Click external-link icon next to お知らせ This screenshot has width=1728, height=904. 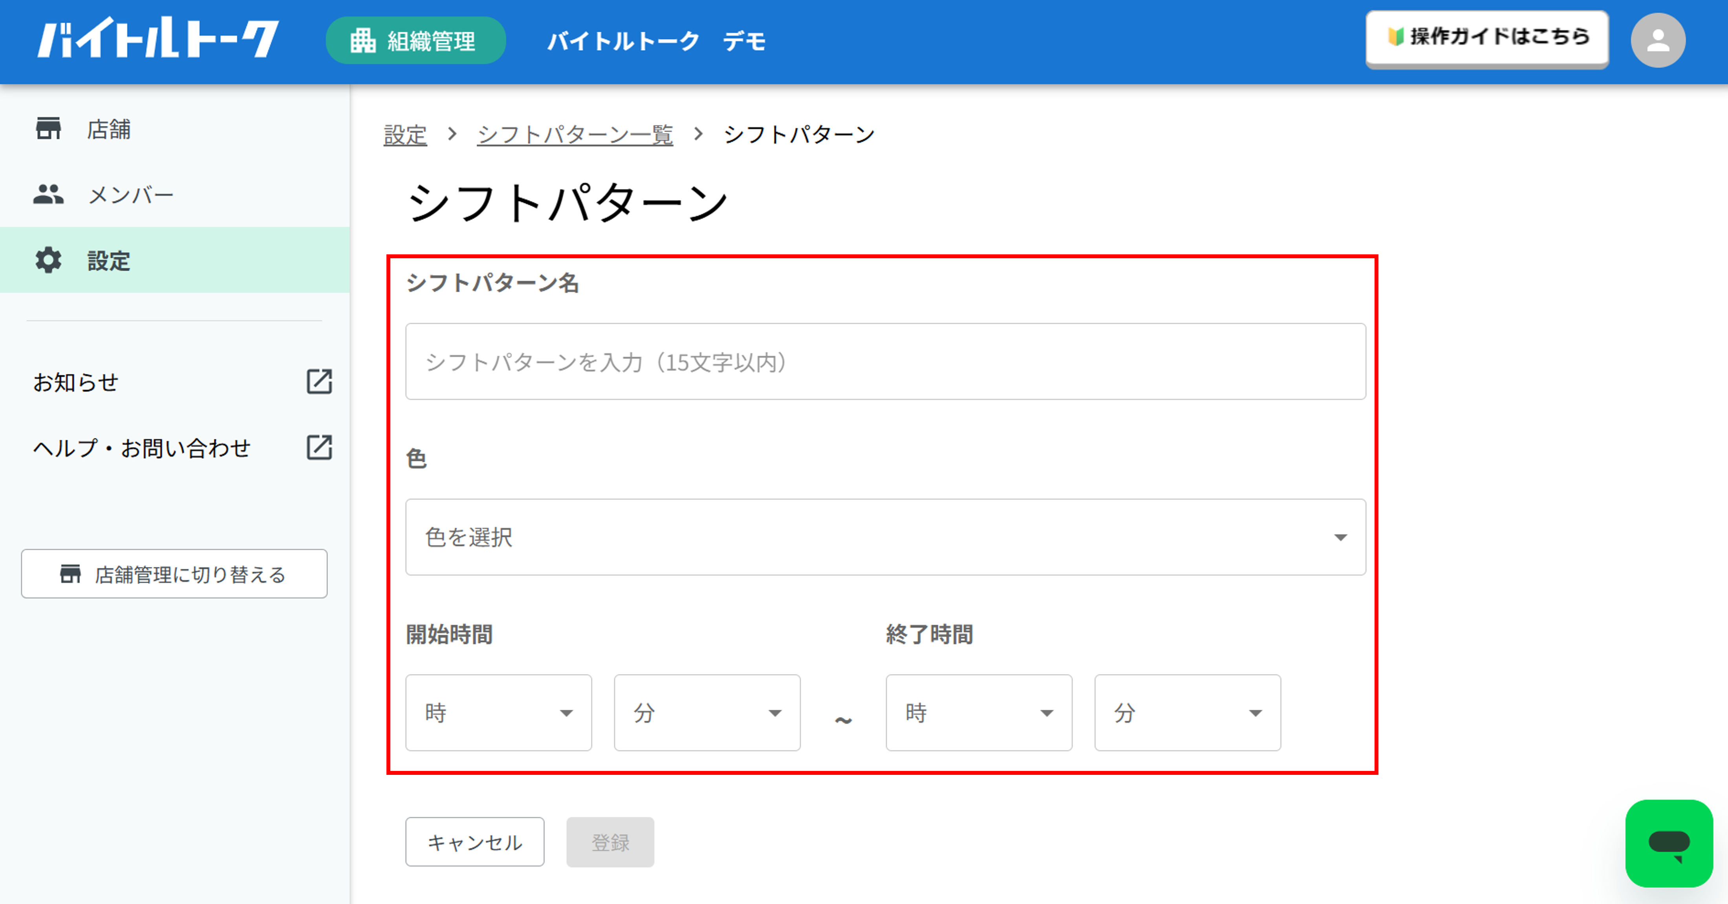[x=319, y=382]
